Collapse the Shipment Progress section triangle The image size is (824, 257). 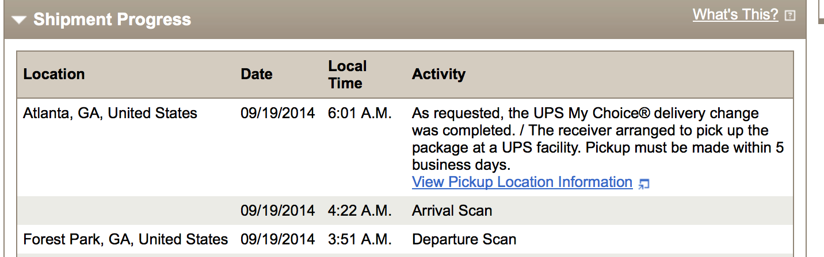(x=19, y=20)
